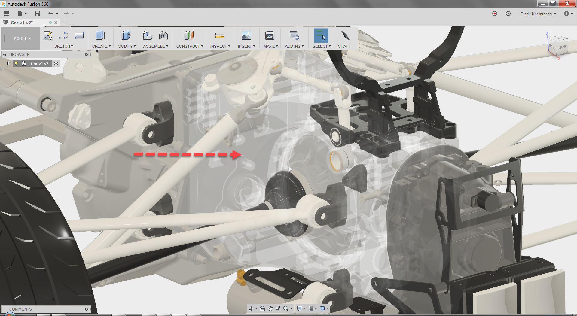
Task: Activate the ground toggle next to Car v1 v2
Action: (56, 63)
